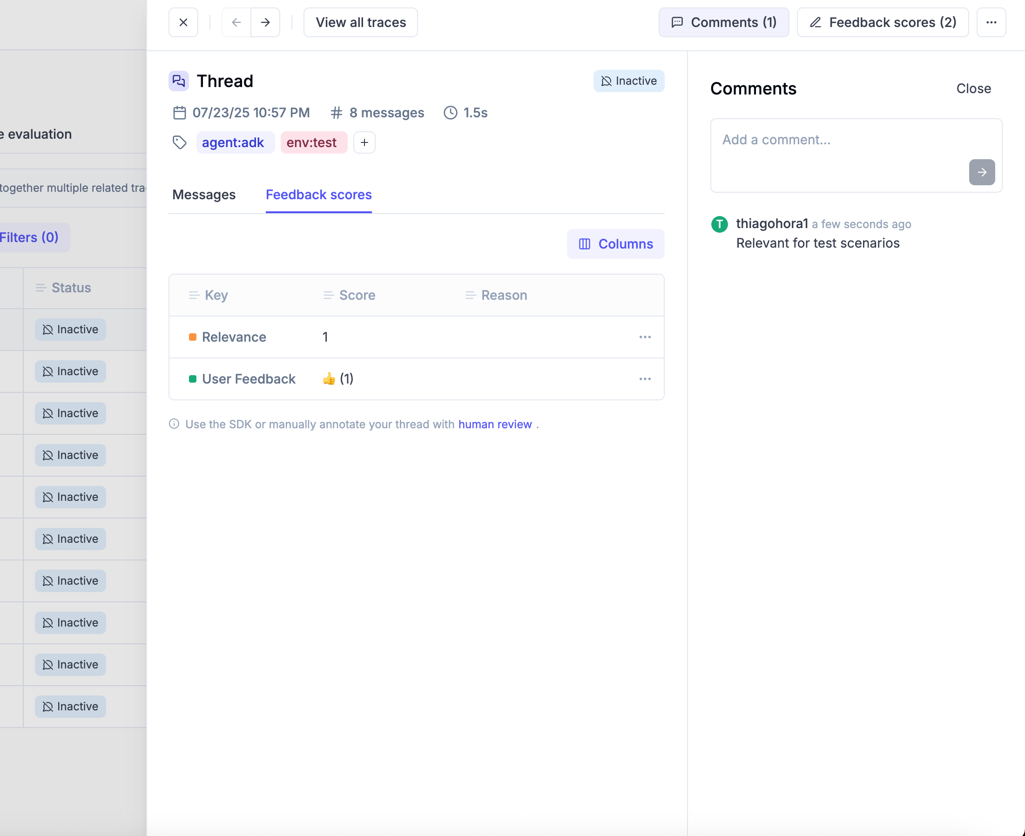The image size is (1025, 836).
Task: Open the top-right more options menu
Action: 991,22
